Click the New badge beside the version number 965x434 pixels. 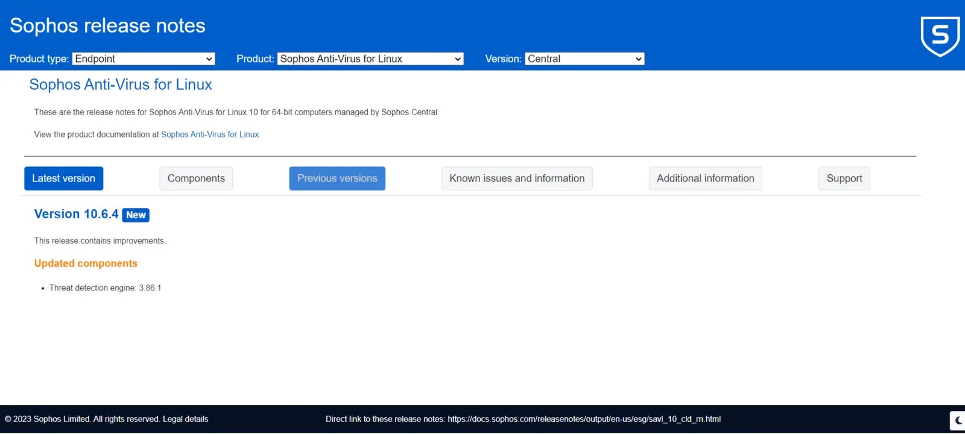tap(136, 215)
